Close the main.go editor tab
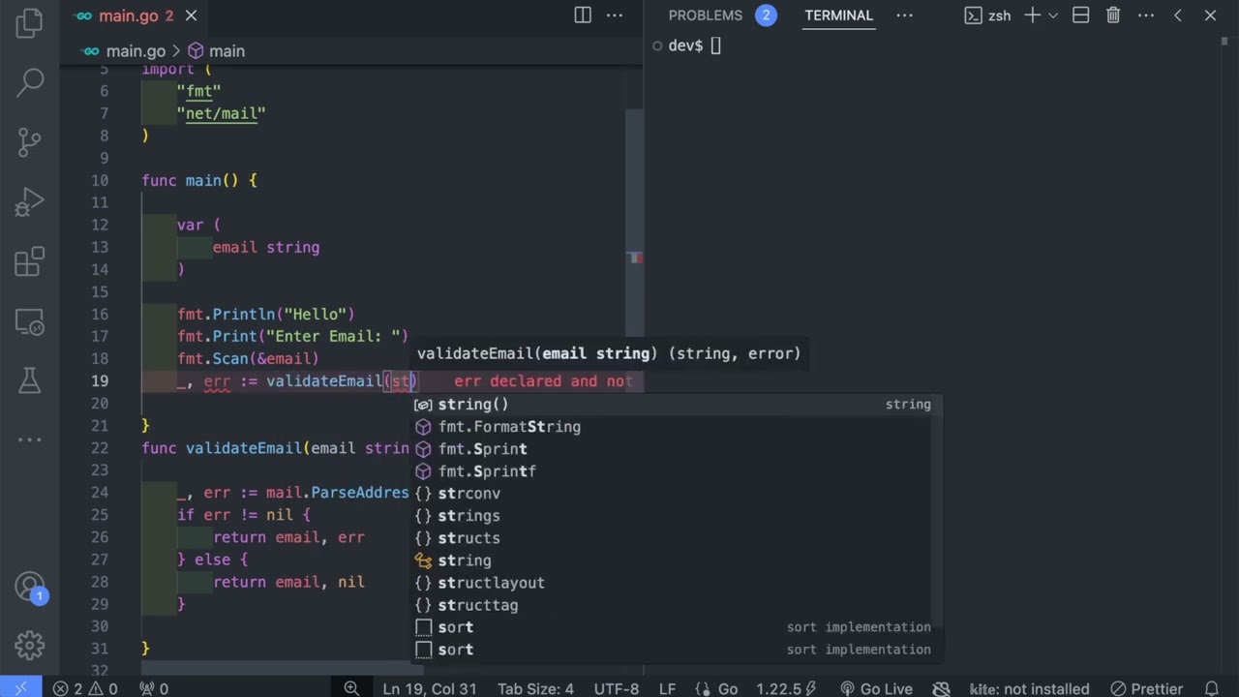Screen dimensions: 1239x697 click(191, 15)
